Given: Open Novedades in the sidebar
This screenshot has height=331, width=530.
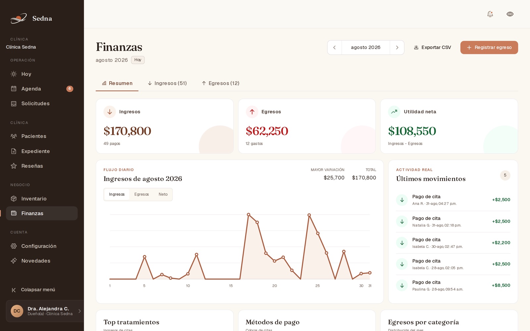Looking at the screenshot, I should (42, 261).
